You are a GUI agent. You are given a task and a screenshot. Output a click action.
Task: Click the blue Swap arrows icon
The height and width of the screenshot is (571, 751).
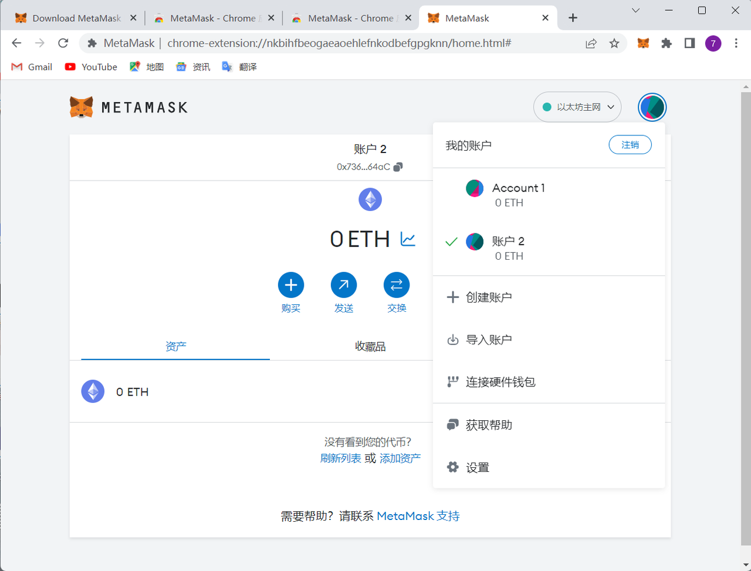(x=397, y=285)
